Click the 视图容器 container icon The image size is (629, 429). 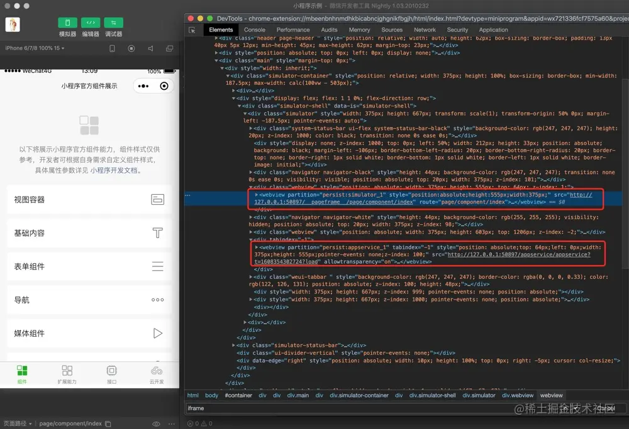(158, 200)
